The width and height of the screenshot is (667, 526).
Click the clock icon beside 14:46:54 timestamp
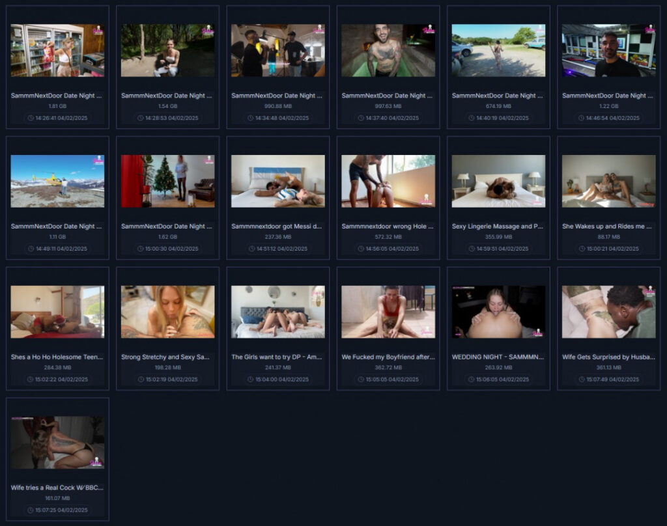(582, 118)
